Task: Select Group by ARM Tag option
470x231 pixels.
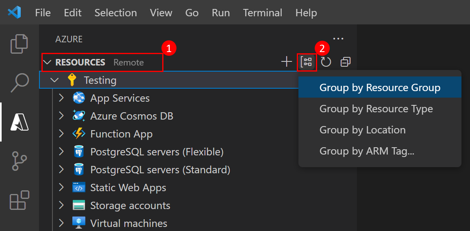Action: (367, 151)
